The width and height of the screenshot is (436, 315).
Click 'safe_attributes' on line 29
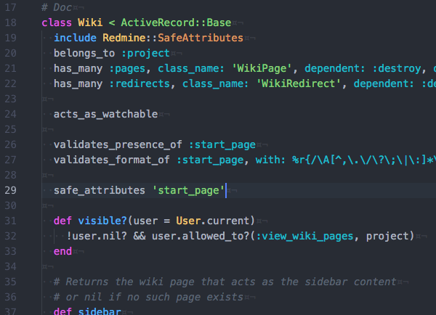click(x=100, y=191)
